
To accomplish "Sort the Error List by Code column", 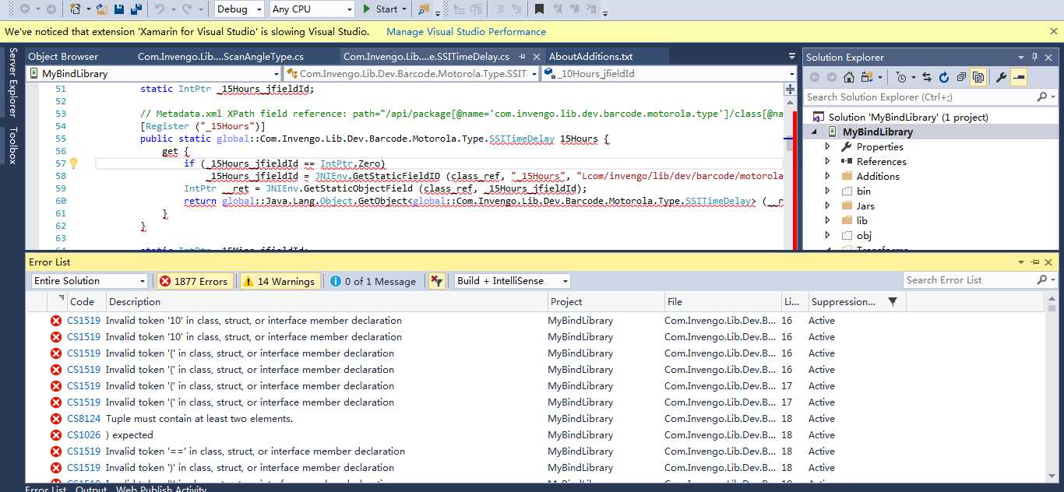I will (82, 302).
